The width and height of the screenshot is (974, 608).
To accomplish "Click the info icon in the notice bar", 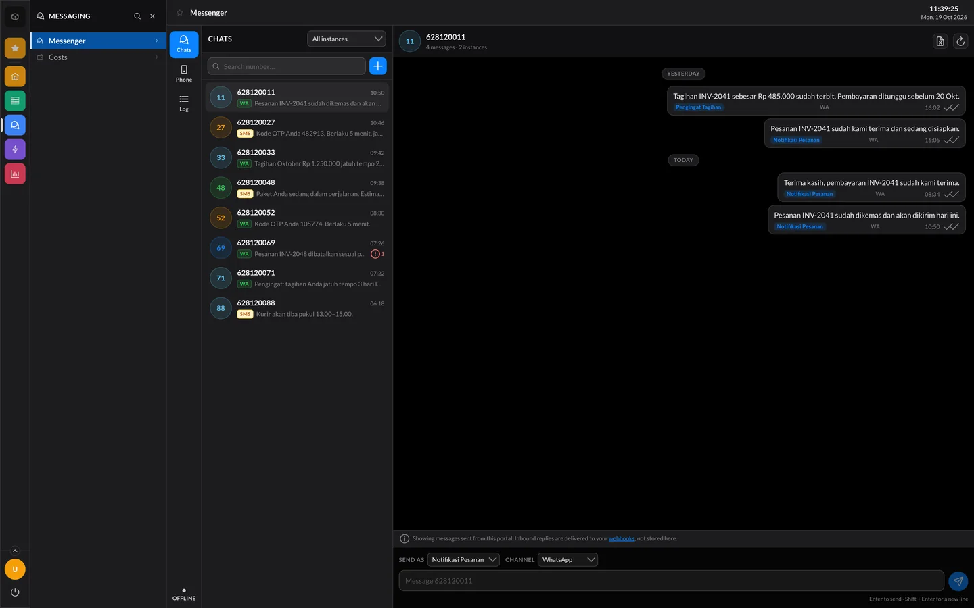I will 404,539.
